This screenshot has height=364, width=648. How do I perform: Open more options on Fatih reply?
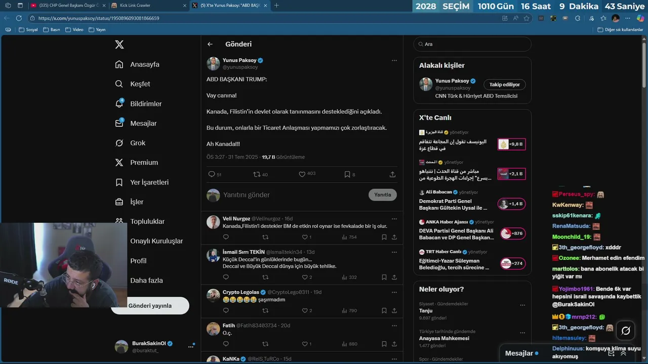point(394,326)
